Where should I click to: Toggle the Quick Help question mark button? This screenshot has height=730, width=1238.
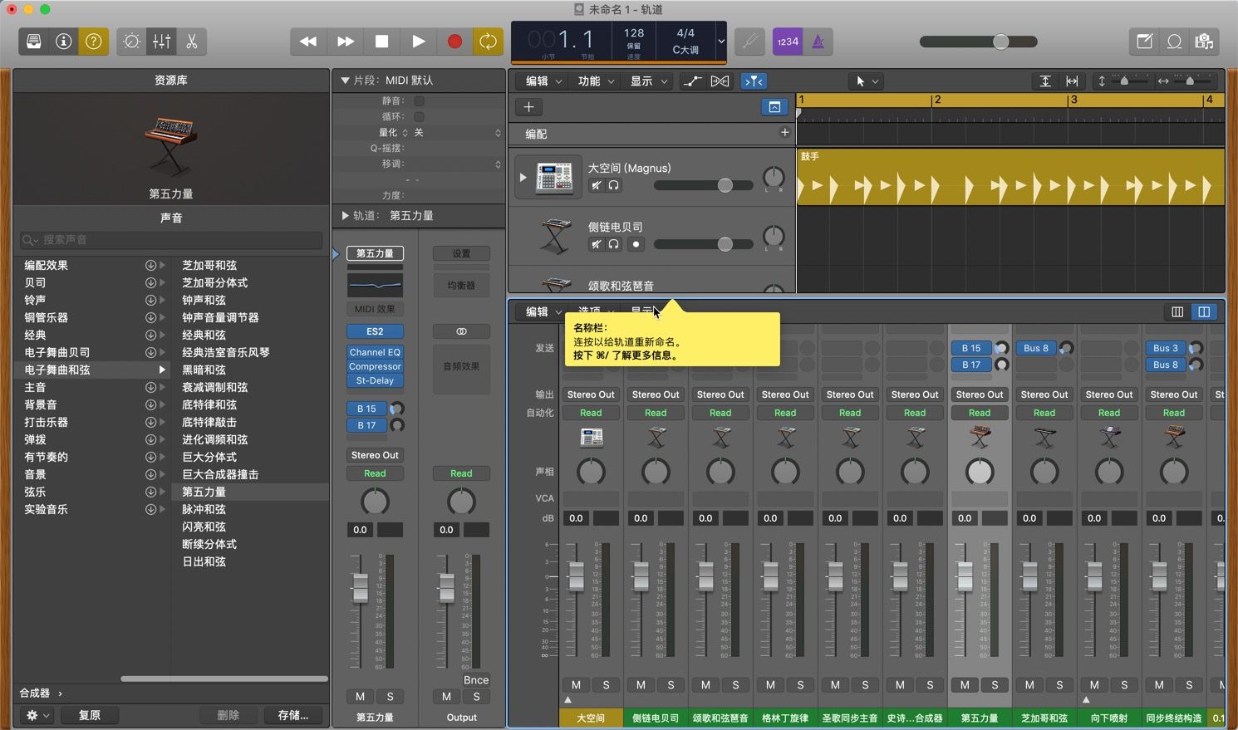(93, 42)
